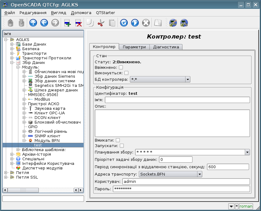Viewport: 261px width, 211px height.
Task: Click the Delete item toolbar icon
Action: [x=78, y=23]
